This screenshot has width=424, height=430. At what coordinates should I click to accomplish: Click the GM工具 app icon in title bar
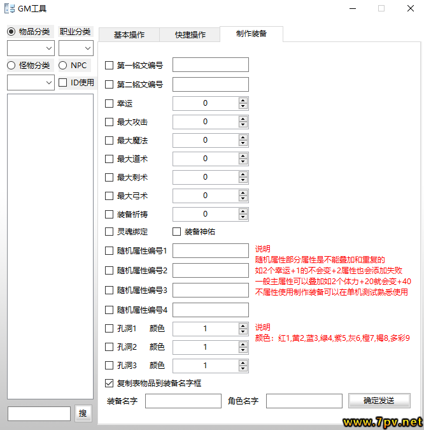coord(10,8)
